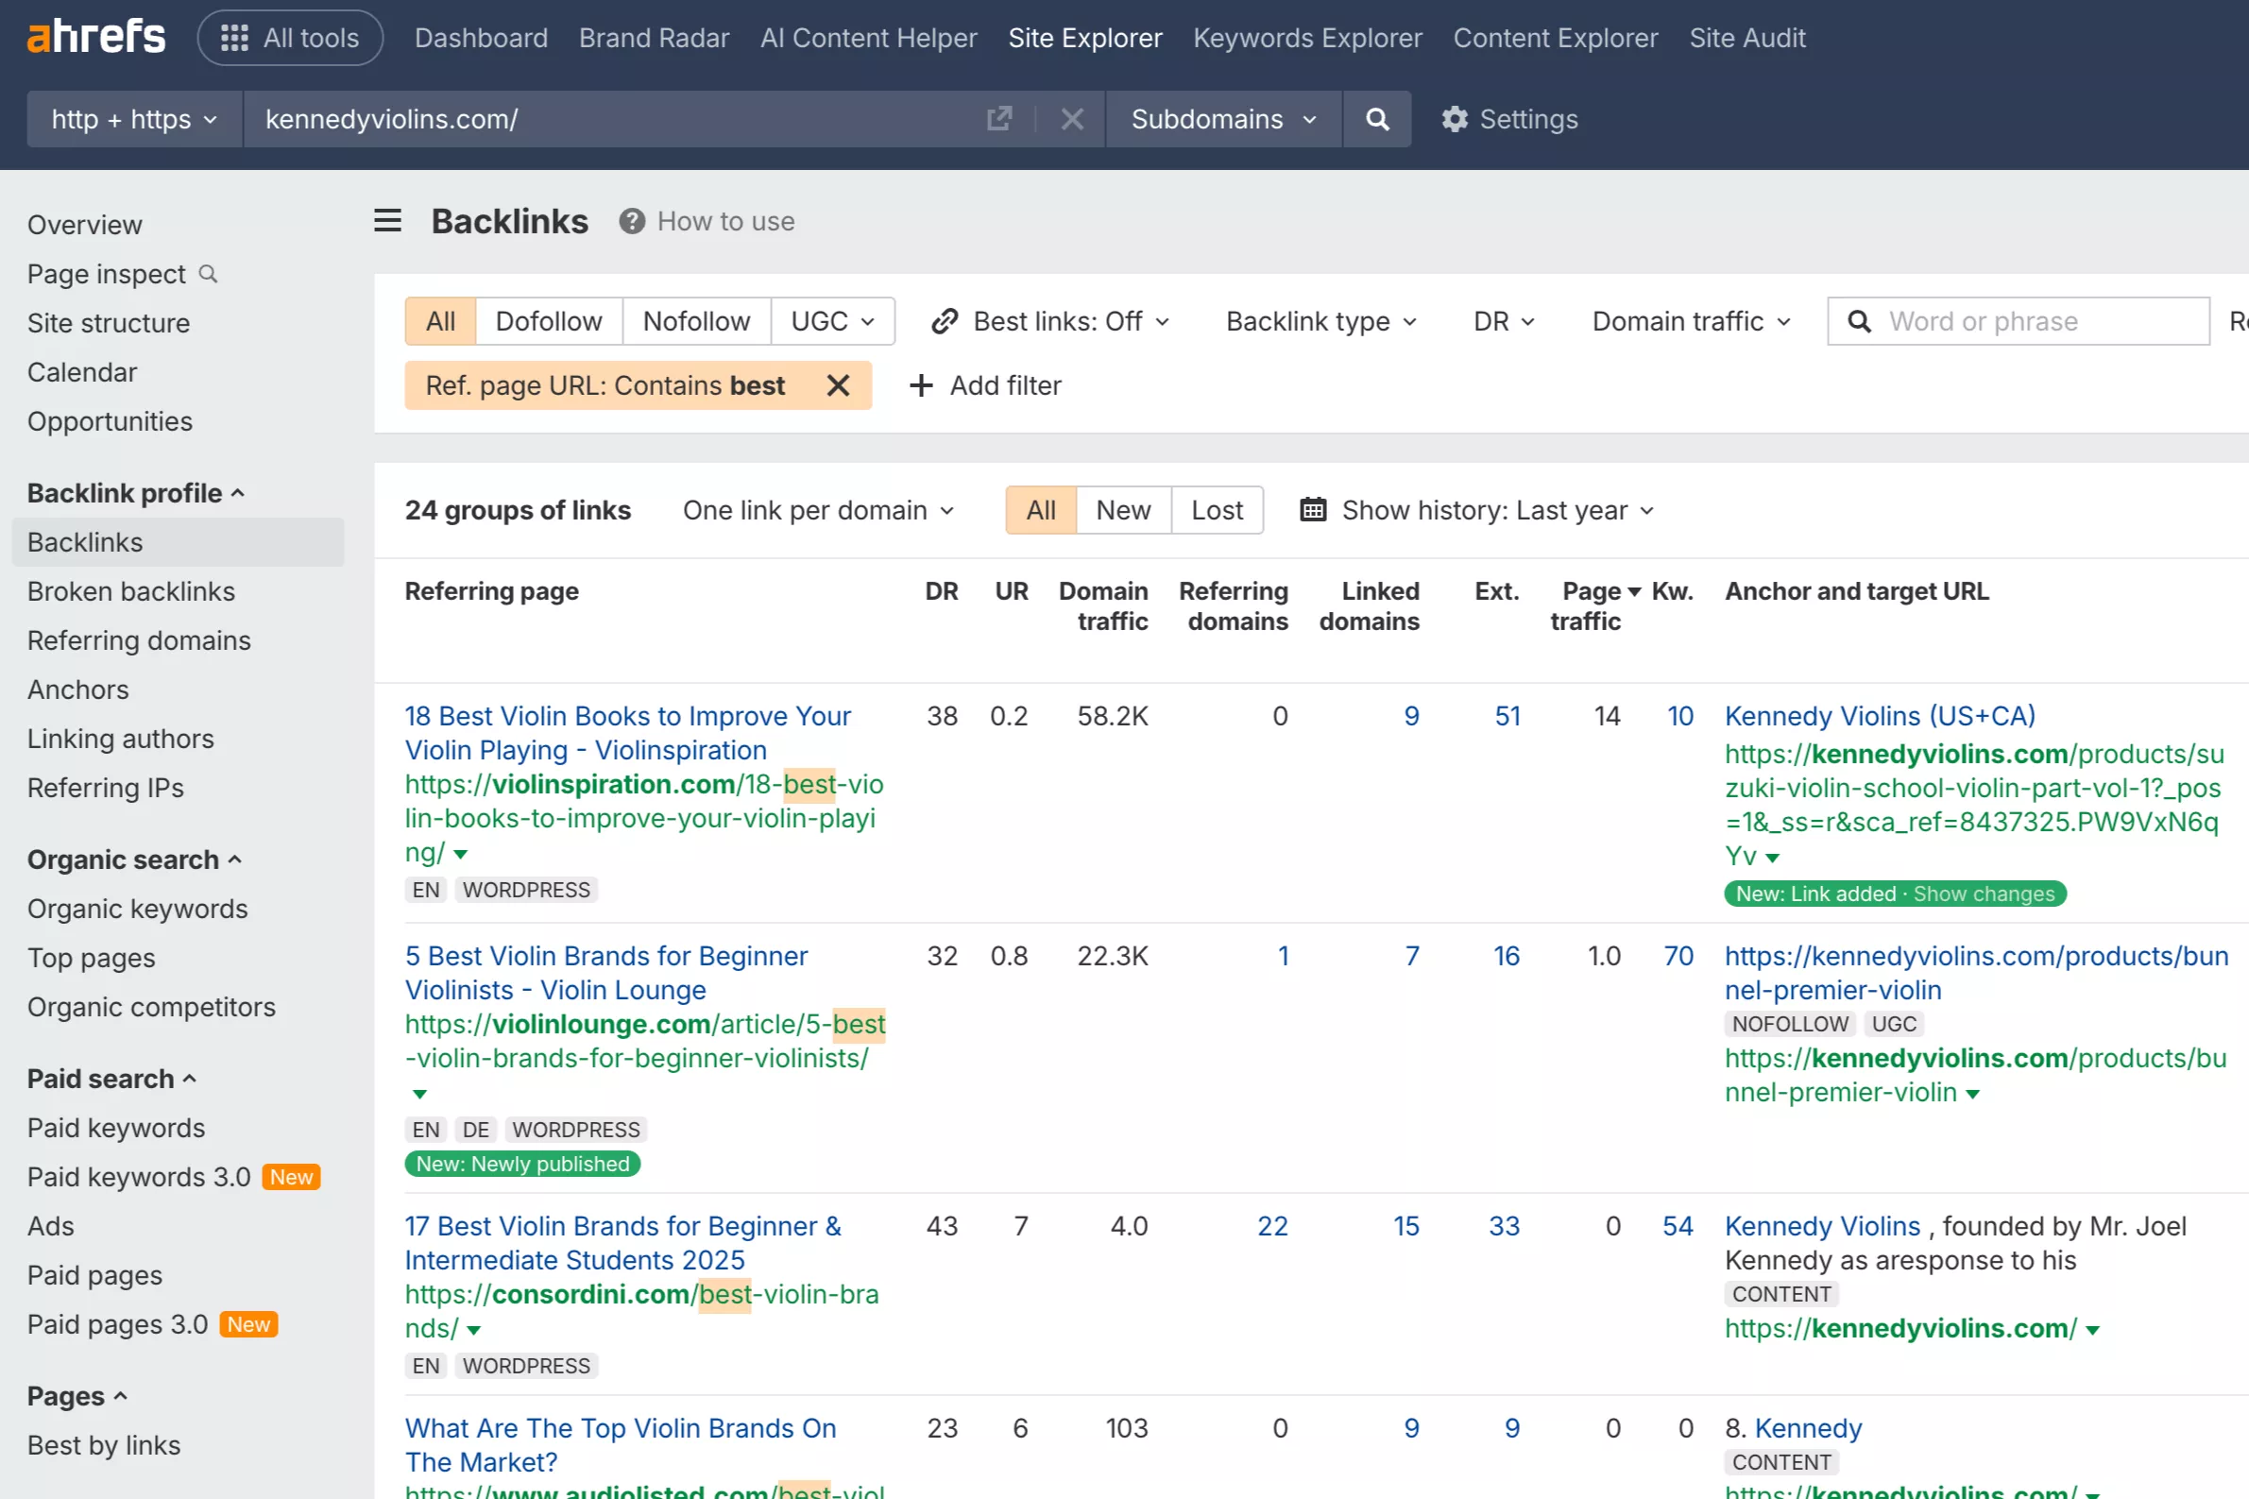Open Brand Radar
2249x1499 pixels.
(x=654, y=37)
